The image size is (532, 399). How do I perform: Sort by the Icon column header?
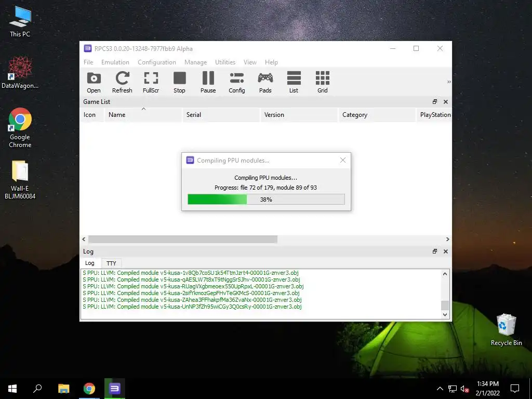tap(92, 115)
